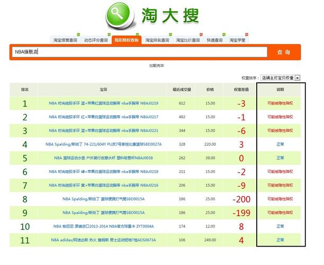
Task: Open the water bottle link NBAJ0038
Action: pyautogui.click(x=104, y=158)
